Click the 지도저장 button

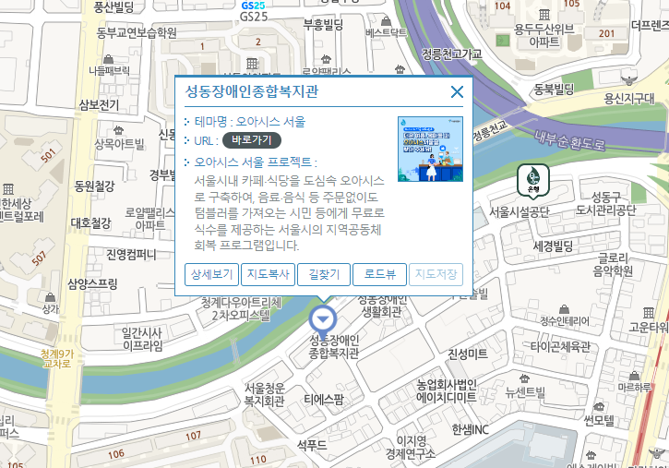pyautogui.click(x=436, y=274)
